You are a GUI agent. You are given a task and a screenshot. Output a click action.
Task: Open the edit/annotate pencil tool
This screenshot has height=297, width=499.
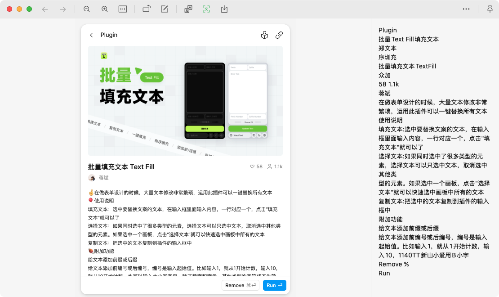coord(165,9)
